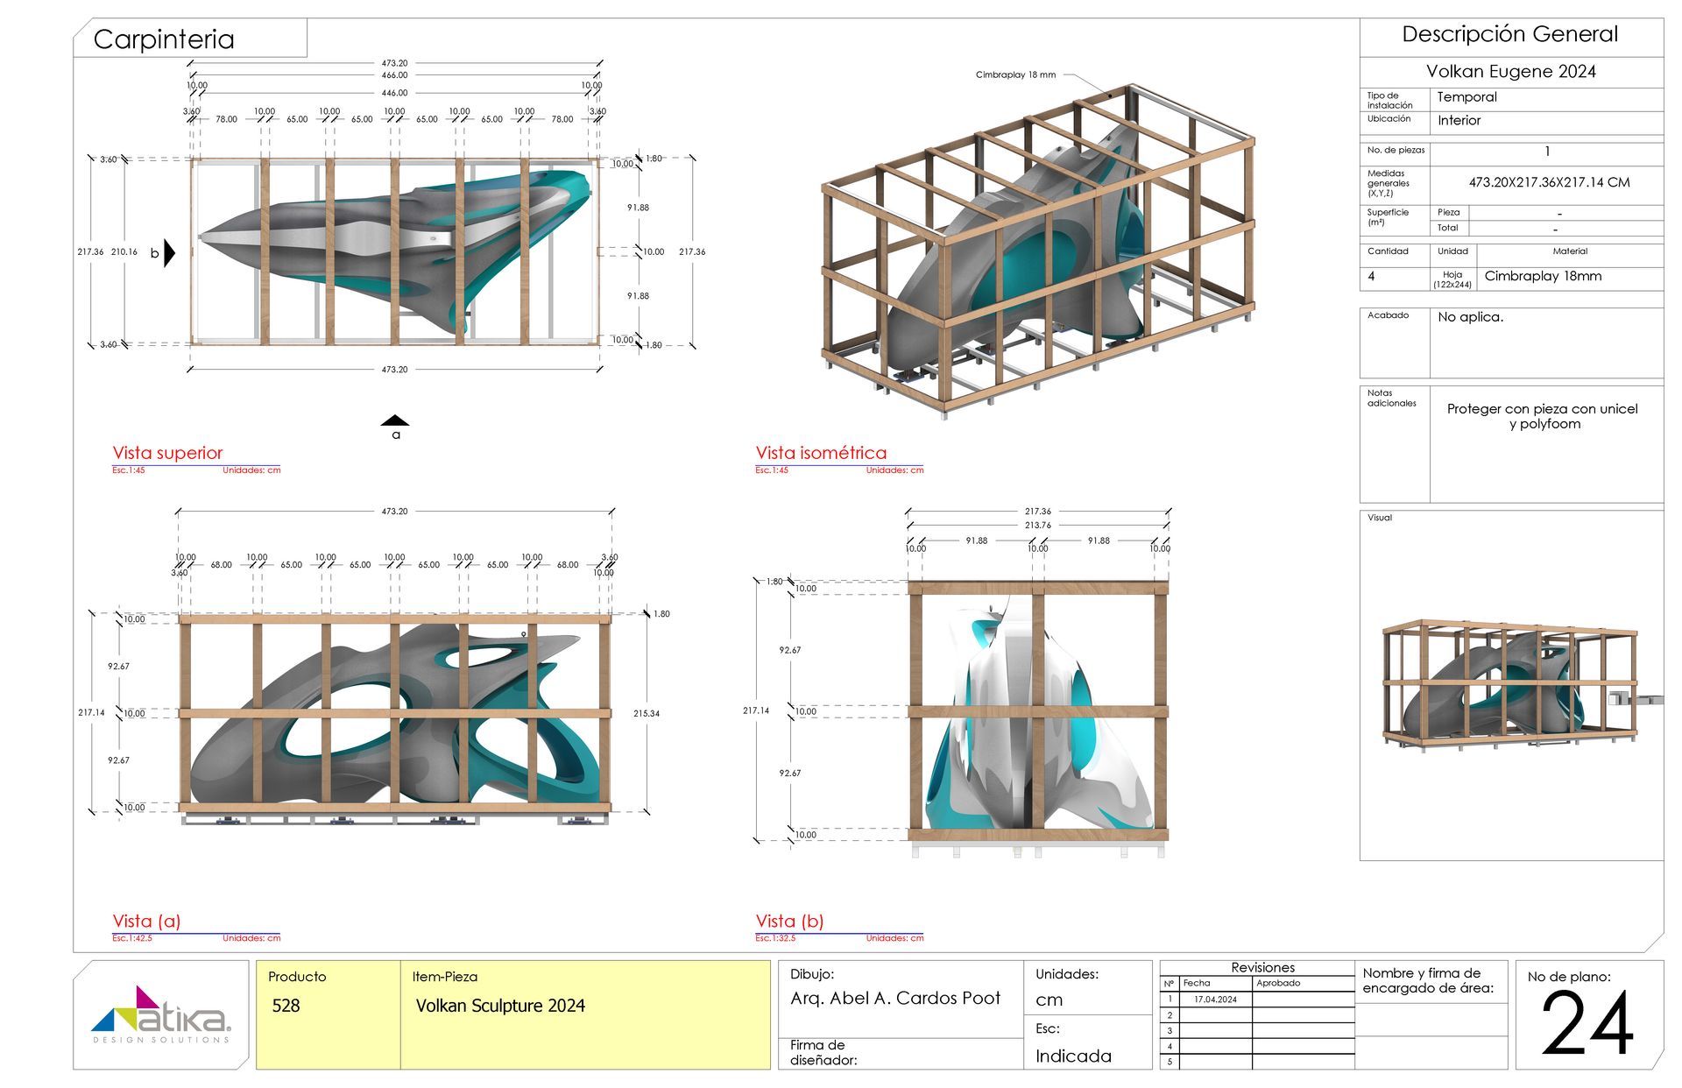Click the Visual preview thumbnail of crate
Image resolution: width=1682 pixels, height=1088 pixels.
(1509, 686)
